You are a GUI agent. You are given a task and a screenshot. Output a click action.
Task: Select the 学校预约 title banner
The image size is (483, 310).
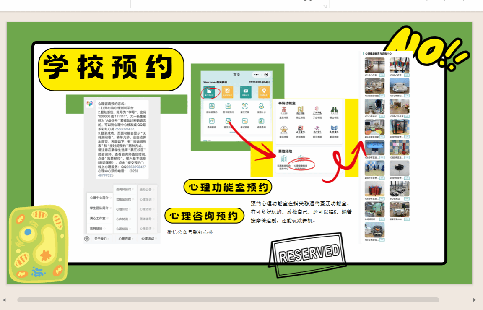coord(111,68)
